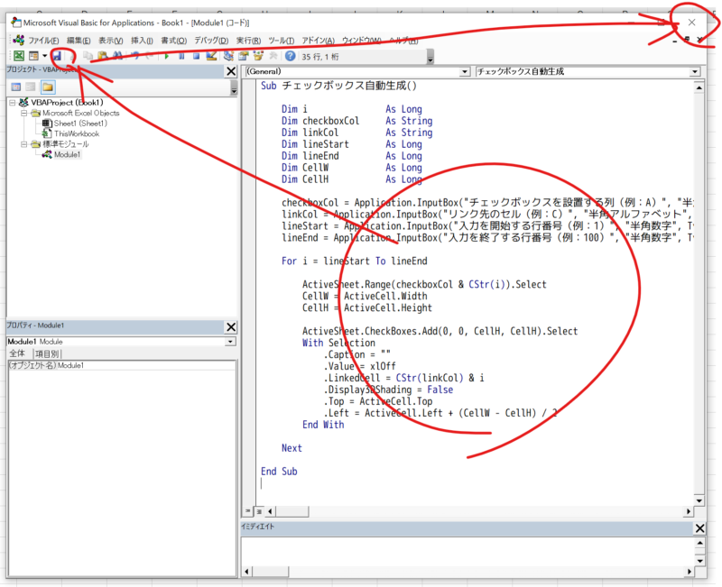Collapse the 標準モジュール folder node
The image size is (722, 587).
[24, 144]
